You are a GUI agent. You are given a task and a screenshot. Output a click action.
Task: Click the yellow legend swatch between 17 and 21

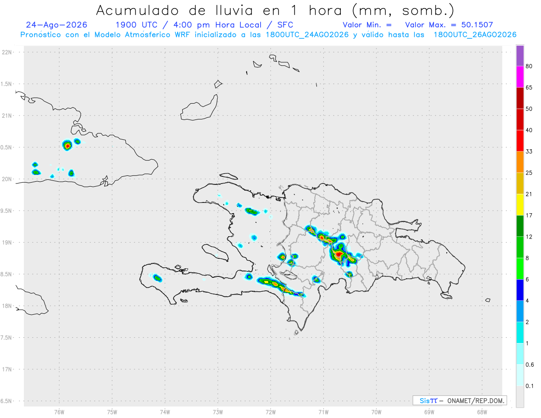[x=520, y=205]
